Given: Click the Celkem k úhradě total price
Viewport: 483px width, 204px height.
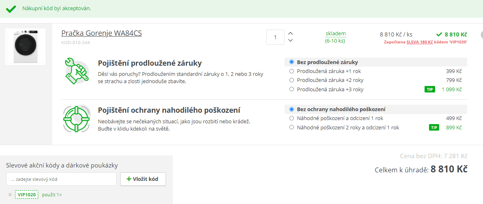Looking at the screenshot, I should [x=421, y=170].
